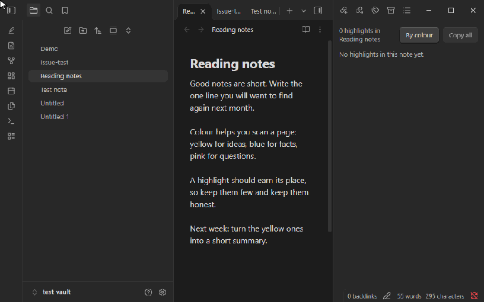The width and height of the screenshot is (484, 302).
Task: Open command palette from the ribbon
Action: pyautogui.click(x=11, y=121)
